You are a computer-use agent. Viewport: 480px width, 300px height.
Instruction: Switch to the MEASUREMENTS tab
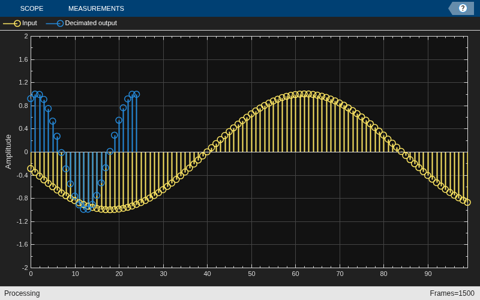pyautogui.click(x=96, y=8)
